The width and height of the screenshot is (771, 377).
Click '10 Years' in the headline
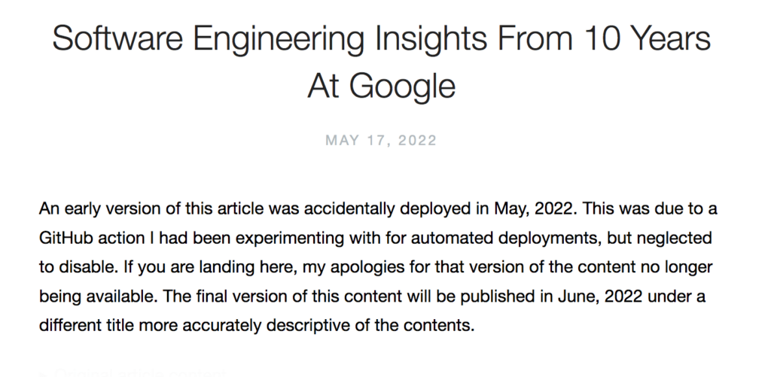pyautogui.click(x=645, y=39)
